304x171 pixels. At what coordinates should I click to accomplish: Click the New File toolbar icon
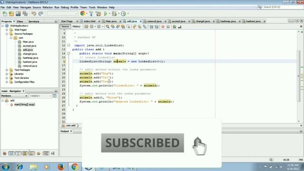point(5,14)
